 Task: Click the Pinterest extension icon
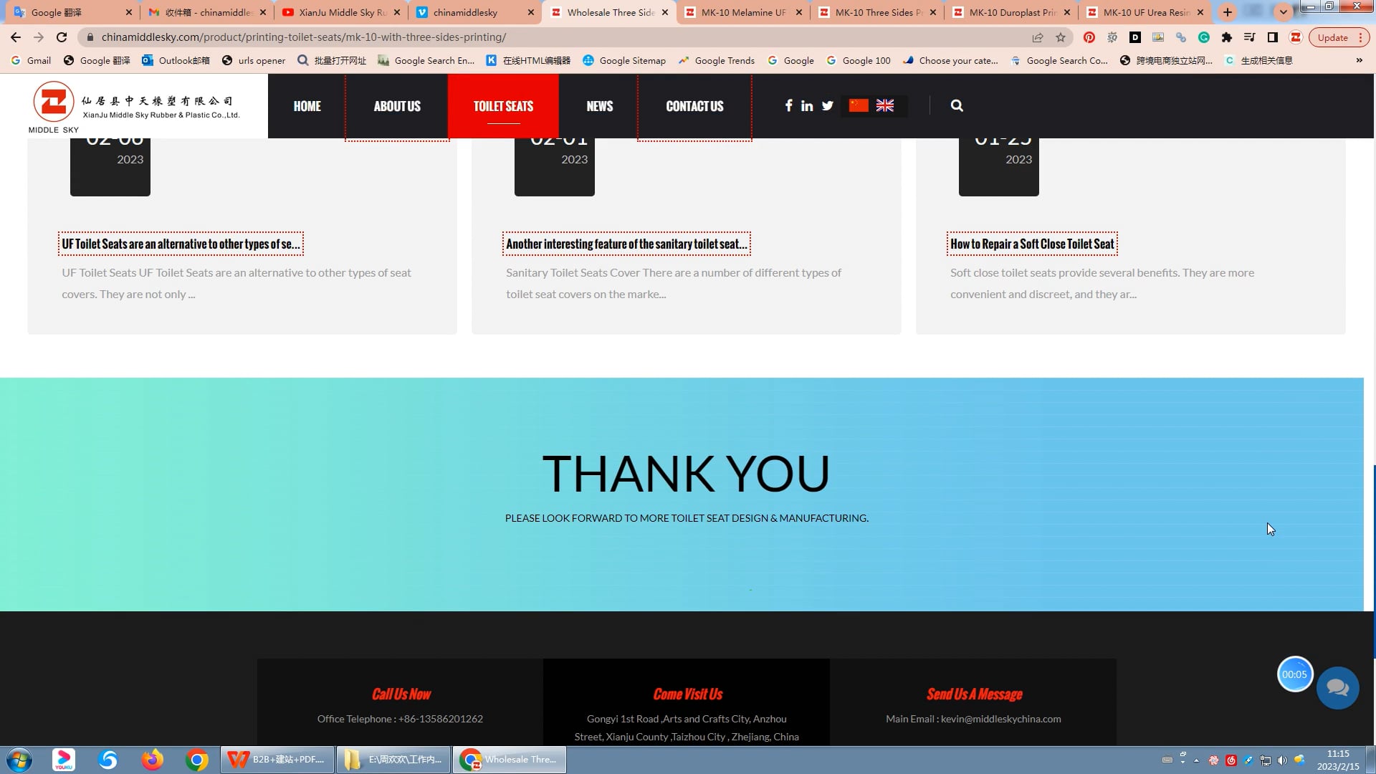pyautogui.click(x=1089, y=37)
